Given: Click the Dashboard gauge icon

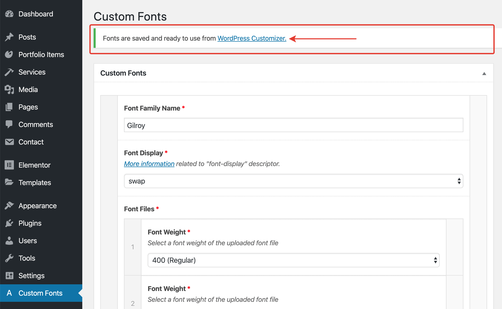Looking at the screenshot, I should (9, 14).
